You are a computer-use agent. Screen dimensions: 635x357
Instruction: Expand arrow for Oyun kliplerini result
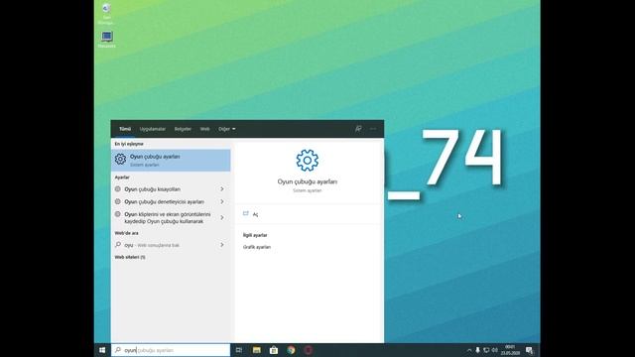pyautogui.click(x=222, y=218)
